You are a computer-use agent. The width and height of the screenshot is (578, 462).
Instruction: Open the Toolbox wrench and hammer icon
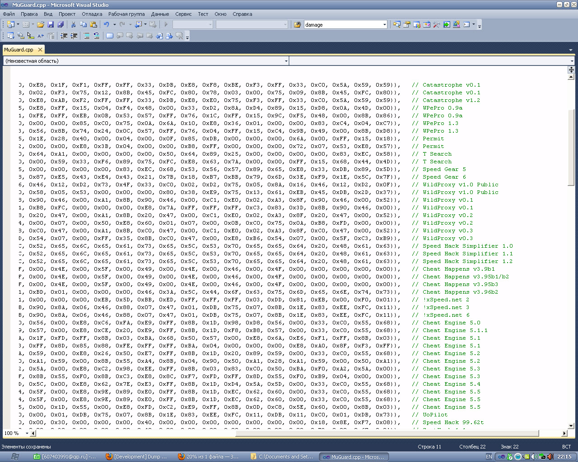436,24
